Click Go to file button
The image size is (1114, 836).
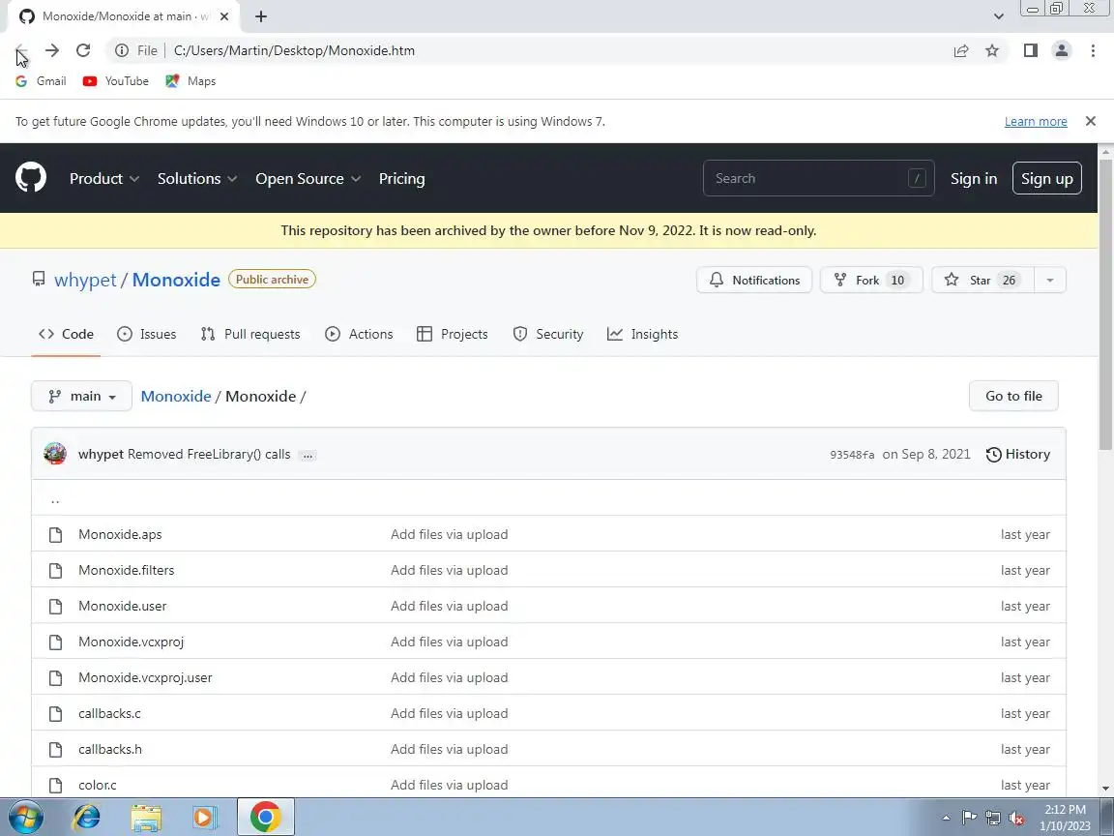(1013, 396)
